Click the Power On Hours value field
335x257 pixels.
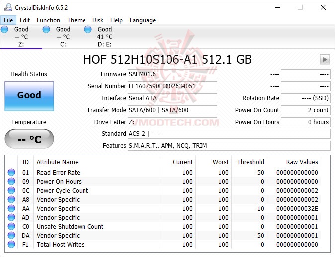(x=306, y=122)
